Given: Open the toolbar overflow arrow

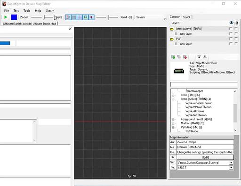Looking at the screenshot, I should [x=165, y=19].
